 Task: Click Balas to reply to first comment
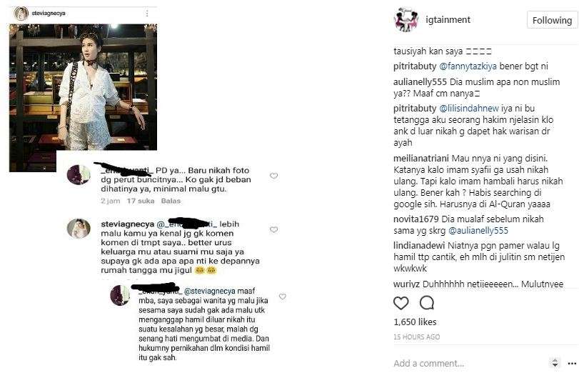point(171,201)
